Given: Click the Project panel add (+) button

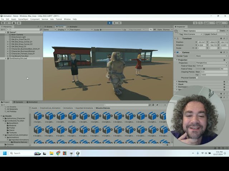Looking at the screenshot, I should click(x=2, y=105).
